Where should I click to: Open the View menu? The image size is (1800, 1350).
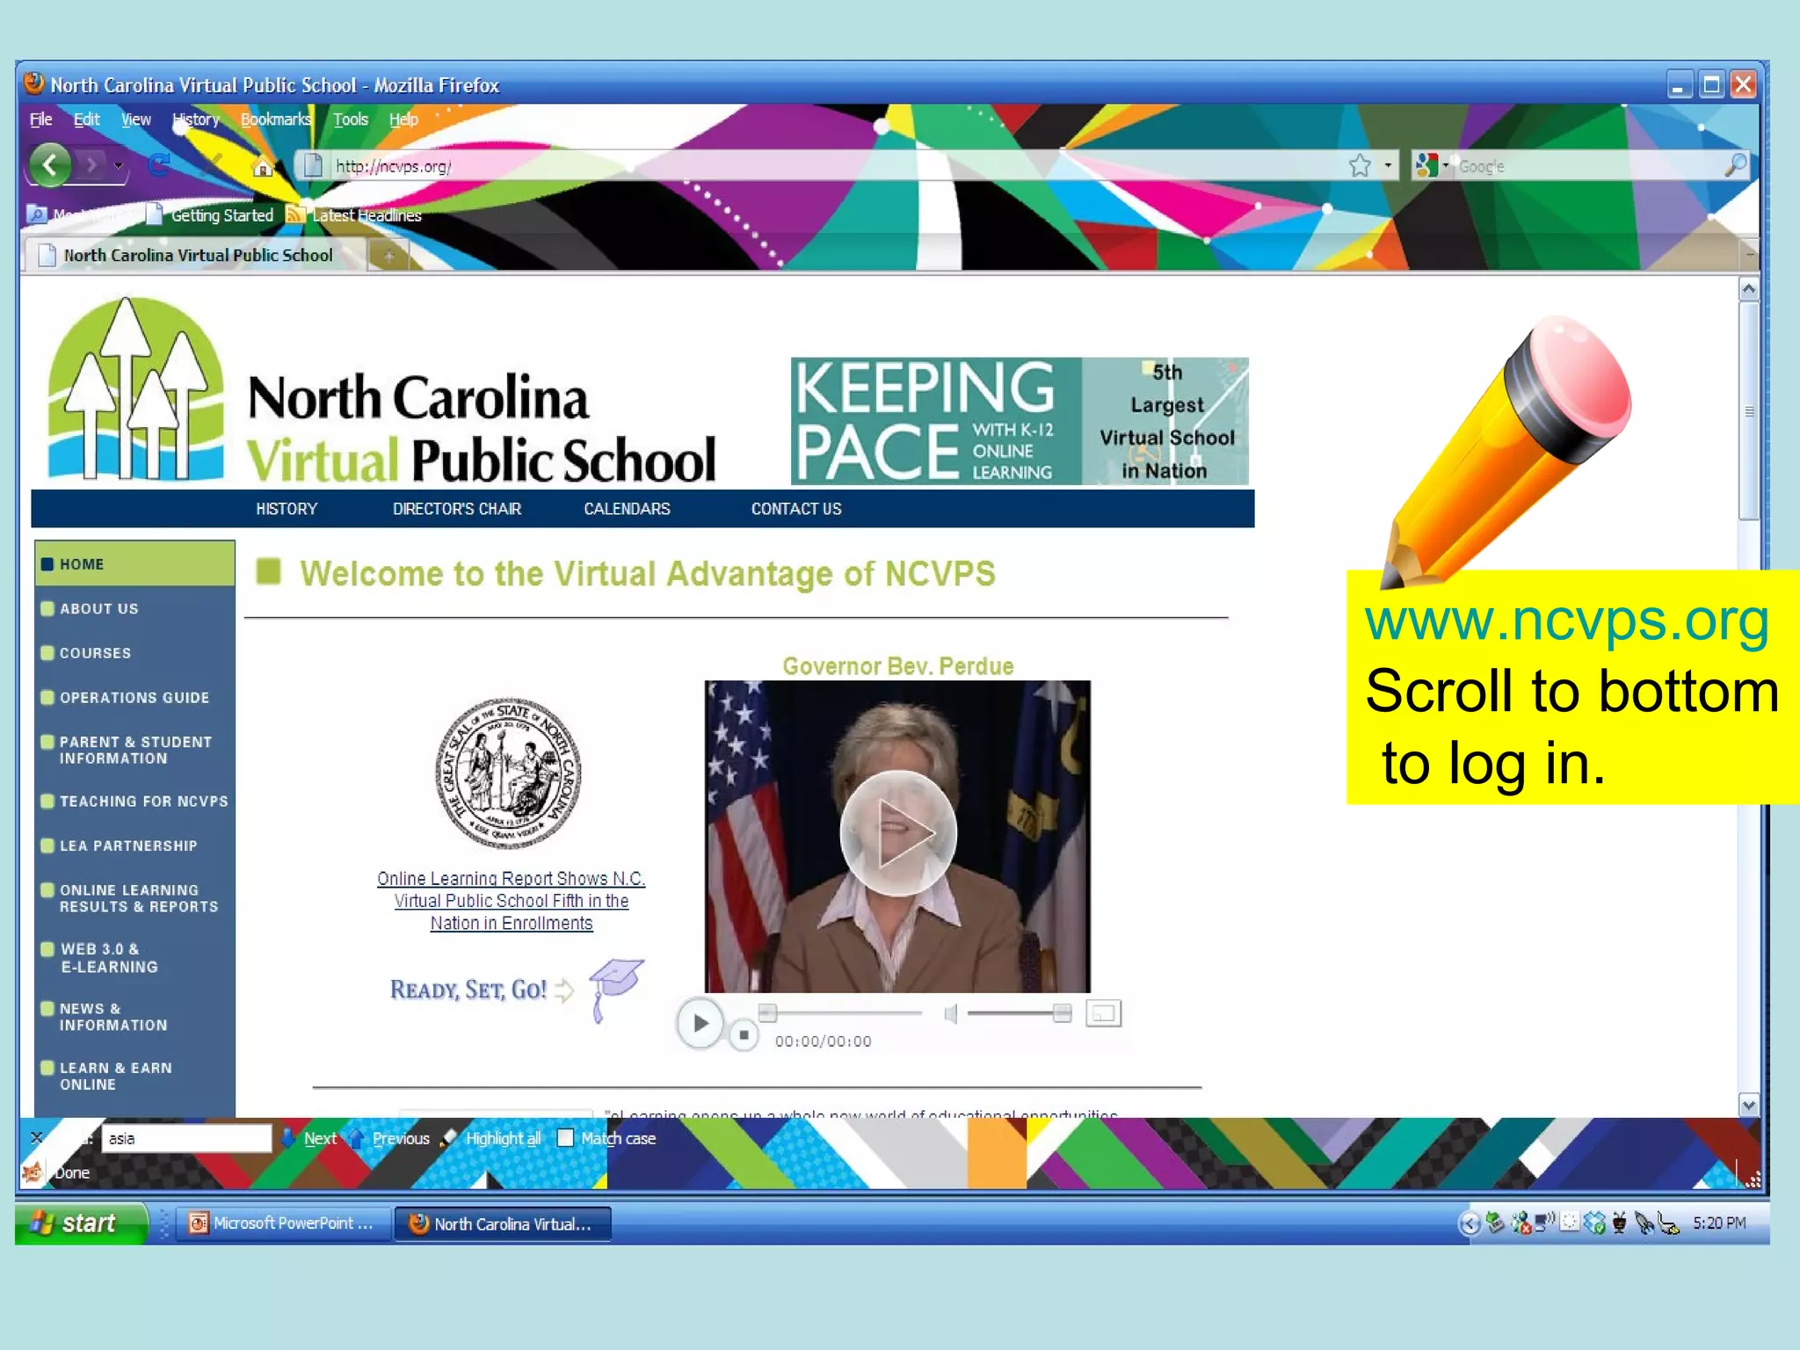(x=136, y=120)
